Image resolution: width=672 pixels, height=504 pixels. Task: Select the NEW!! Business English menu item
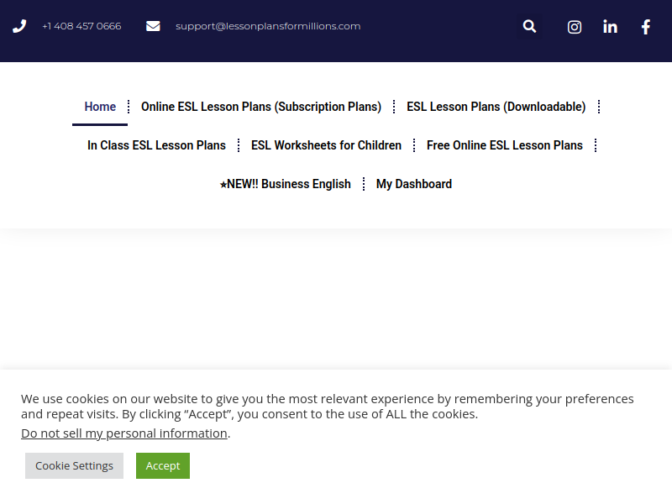point(286,184)
